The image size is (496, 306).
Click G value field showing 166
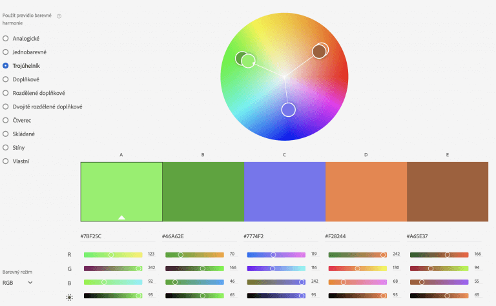232,268
